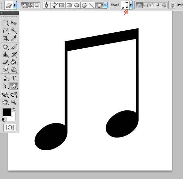The image size is (183, 179).
Task: Select the Brush tool
Action: click(x=14, y=47)
